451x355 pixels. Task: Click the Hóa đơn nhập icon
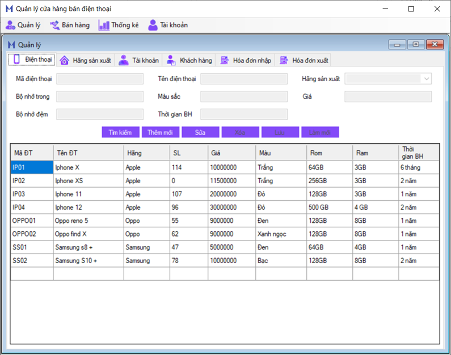[224, 60]
